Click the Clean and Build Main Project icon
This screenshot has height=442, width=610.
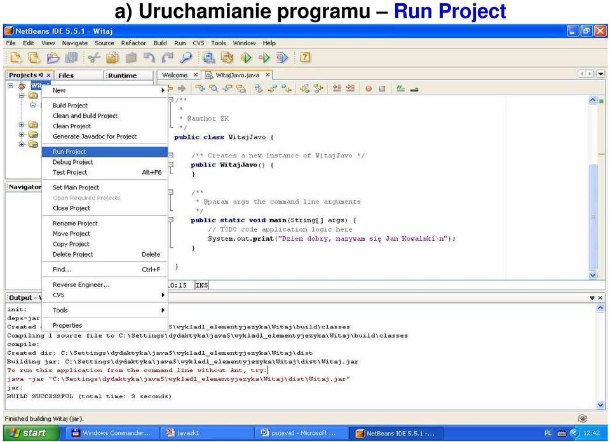[227, 58]
